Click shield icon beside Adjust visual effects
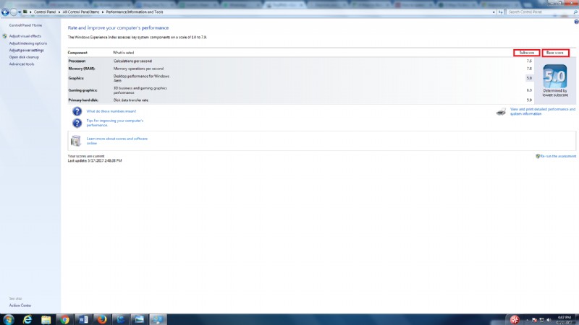This screenshot has width=579, height=325. pos(5,36)
